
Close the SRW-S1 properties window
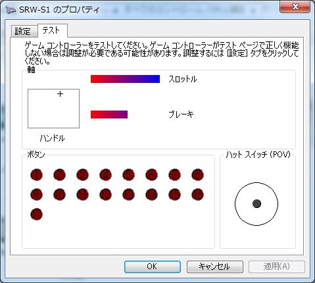295,7
